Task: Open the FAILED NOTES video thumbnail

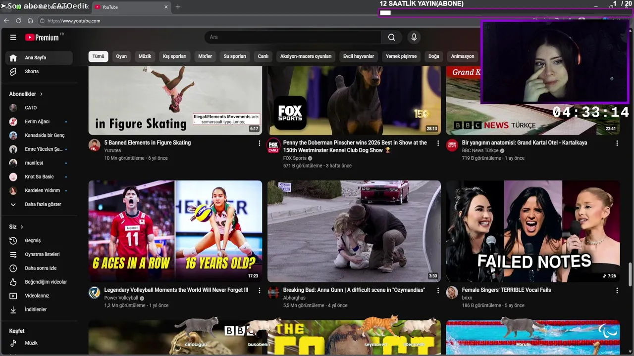Action: tap(533, 231)
